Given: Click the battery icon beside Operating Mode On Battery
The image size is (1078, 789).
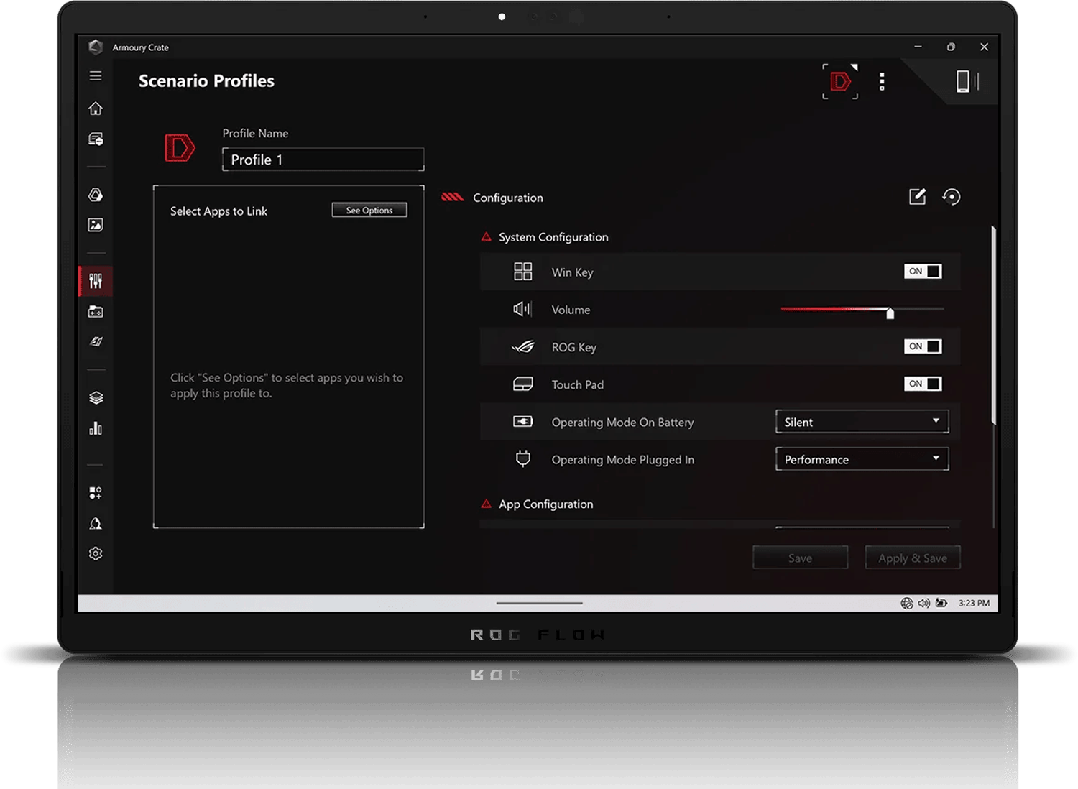Looking at the screenshot, I should pyautogui.click(x=523, y=421).
